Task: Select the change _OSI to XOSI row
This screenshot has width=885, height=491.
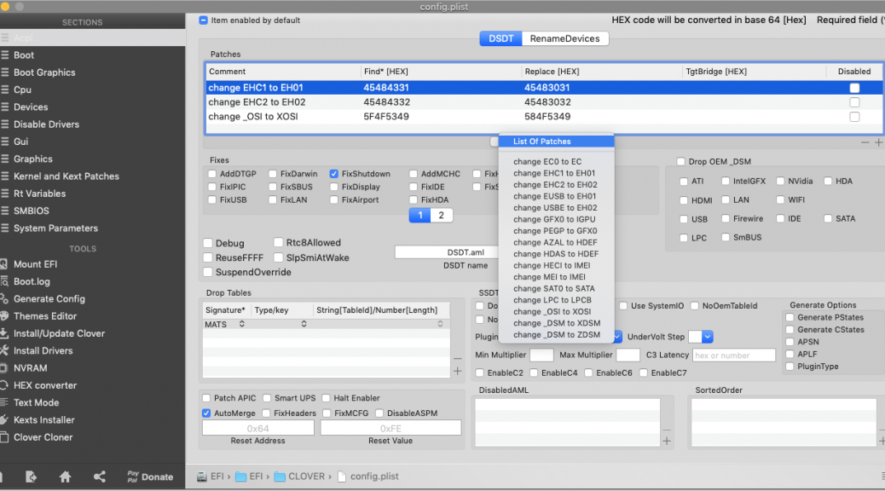Action: 543,117
